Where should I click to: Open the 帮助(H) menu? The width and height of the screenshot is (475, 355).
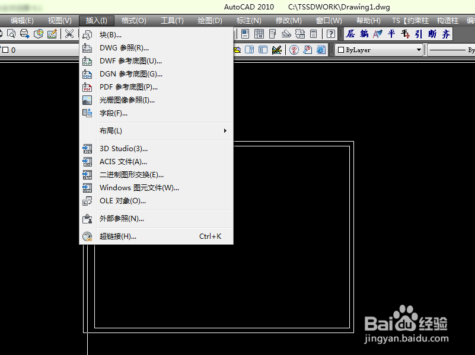pyautogui.click(x=368, y=21)
